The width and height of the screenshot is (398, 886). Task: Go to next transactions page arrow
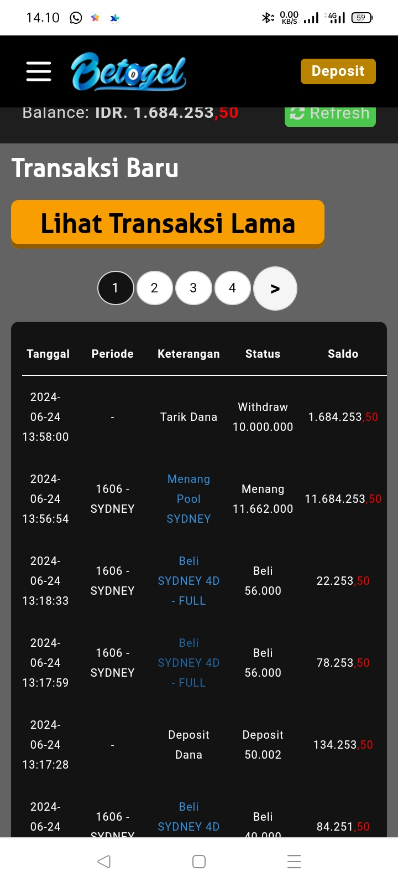pyautogui.click(x=275, y=289)
